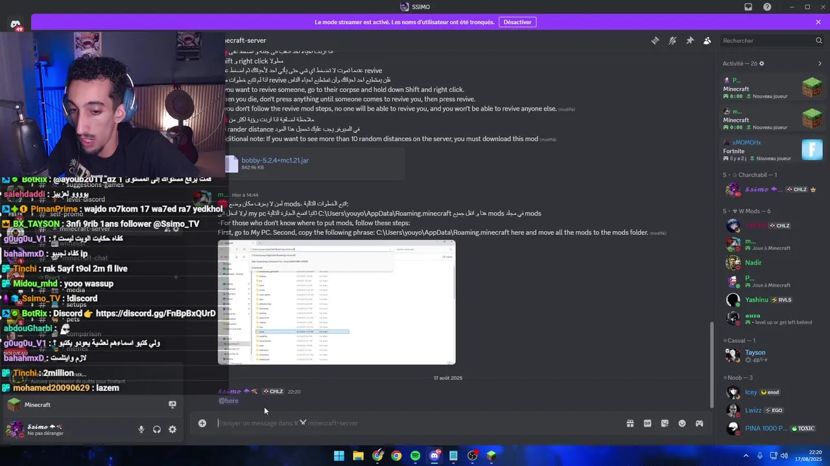830x466 pixels.
Task: Open user settings gear icon
Action: [172, 429]
